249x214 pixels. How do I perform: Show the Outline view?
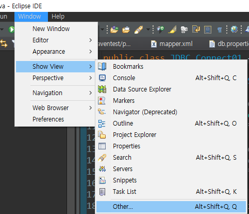point(171,124)
